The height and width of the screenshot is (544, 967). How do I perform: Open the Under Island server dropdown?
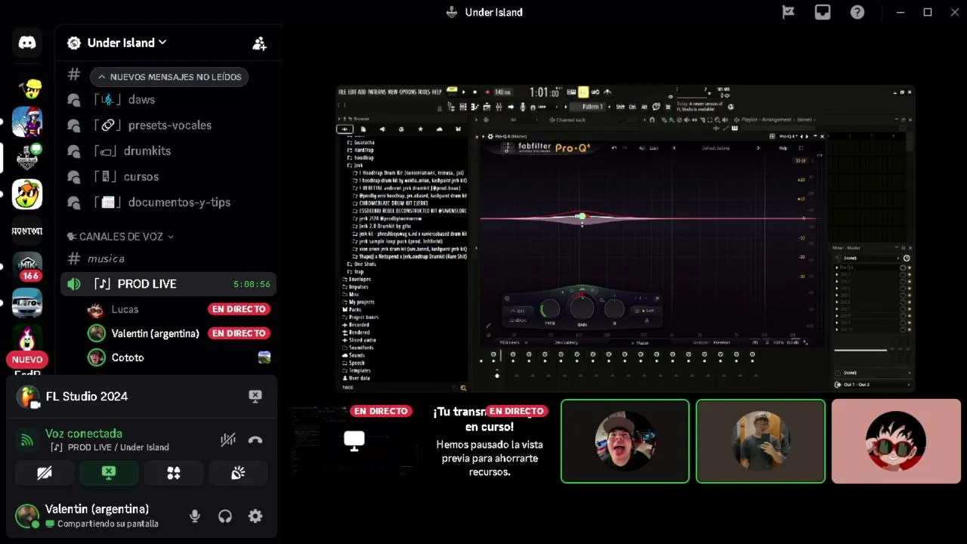click(x=127, y=43)
